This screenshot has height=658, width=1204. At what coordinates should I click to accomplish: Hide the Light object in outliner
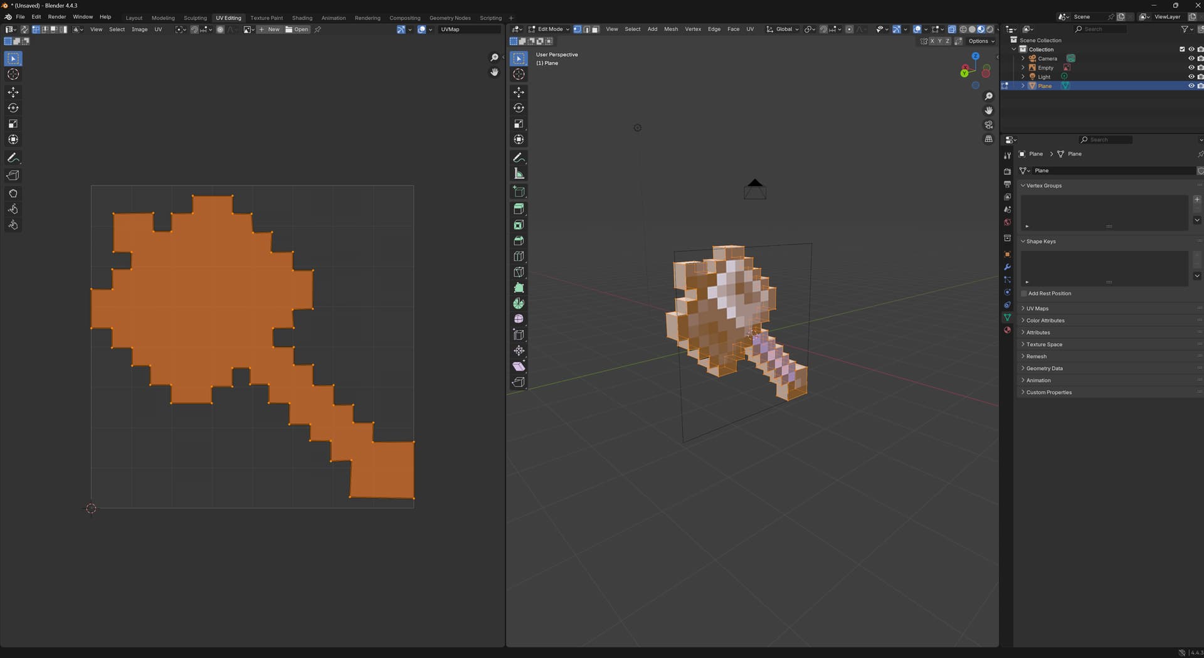pos(1191,77)
